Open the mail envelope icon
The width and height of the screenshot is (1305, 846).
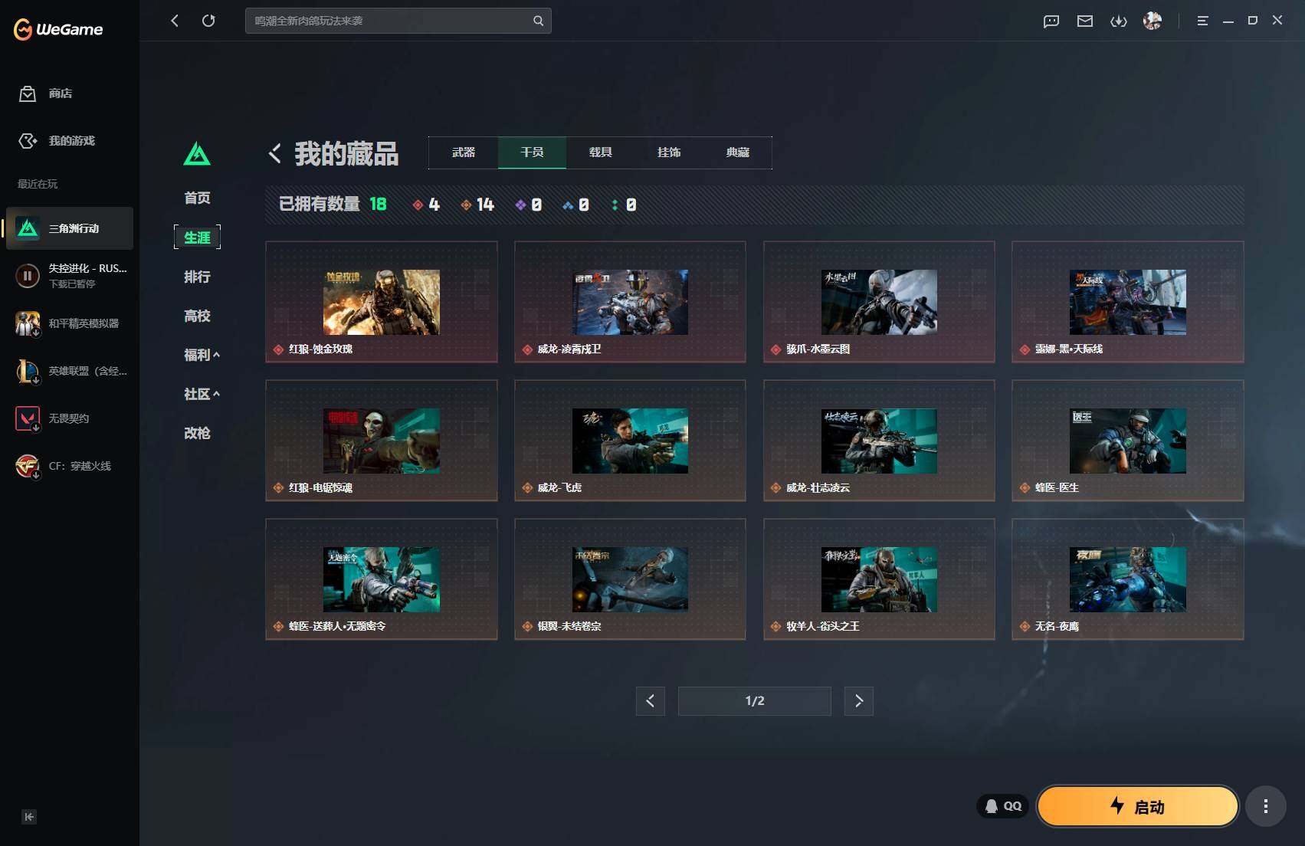click(x=1085, y=21)
